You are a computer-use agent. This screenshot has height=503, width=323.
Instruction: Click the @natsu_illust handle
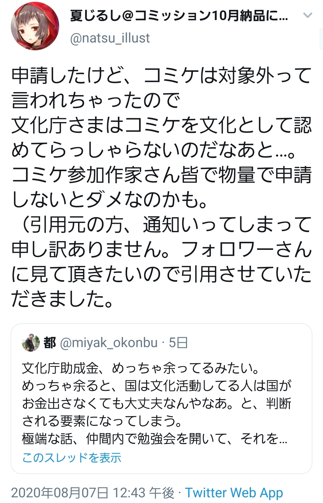point(110,38)
